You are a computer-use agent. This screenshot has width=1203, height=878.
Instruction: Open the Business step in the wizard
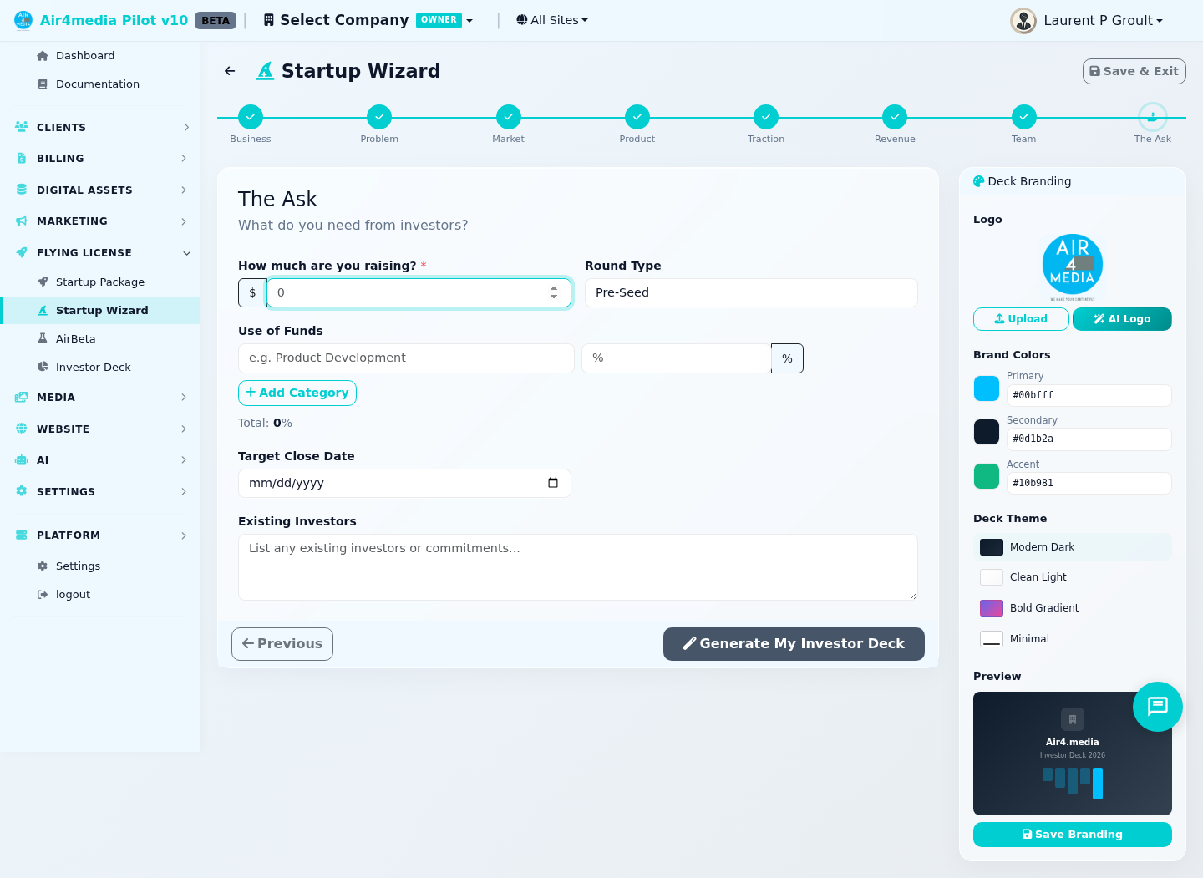250,117
